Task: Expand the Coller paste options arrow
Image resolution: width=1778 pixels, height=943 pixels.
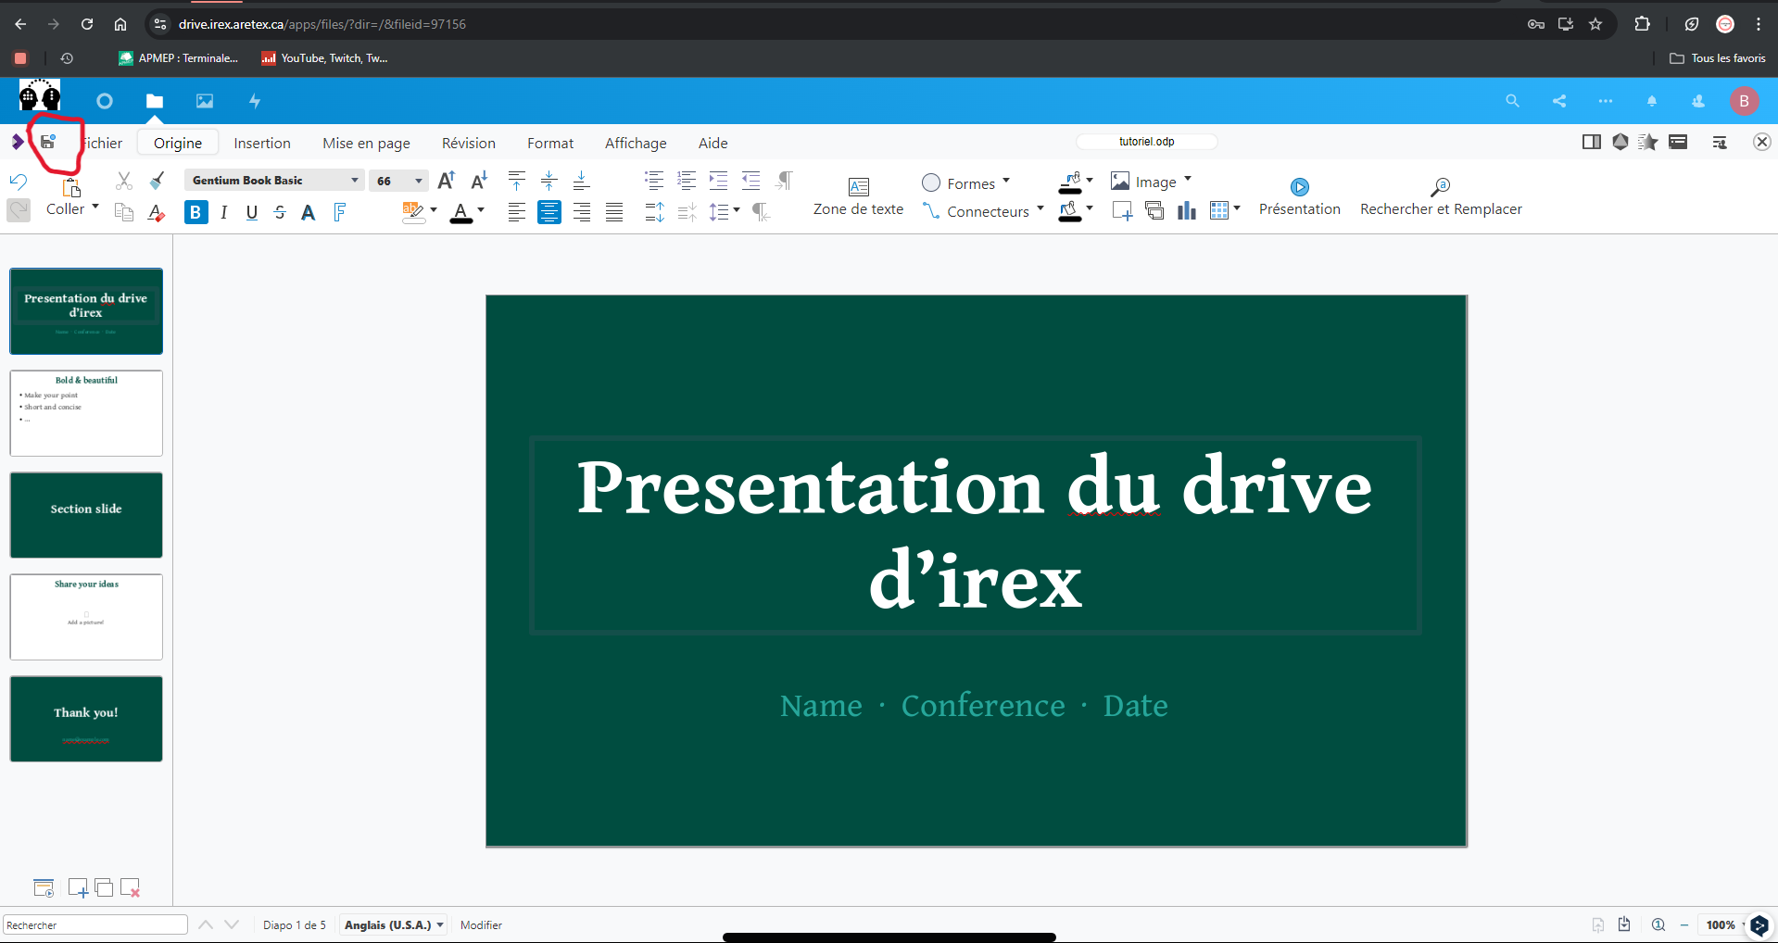Action: [95, 207]
